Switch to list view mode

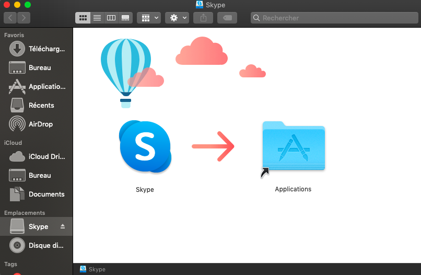(x=97, y=18)
